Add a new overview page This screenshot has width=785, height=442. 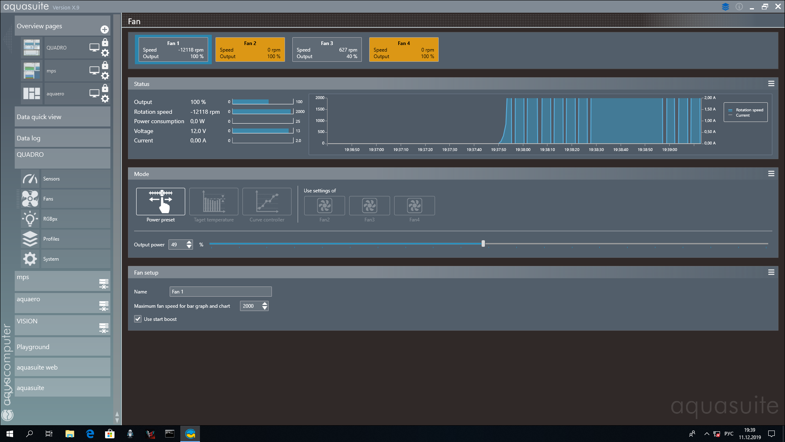[x=105, y=29]
